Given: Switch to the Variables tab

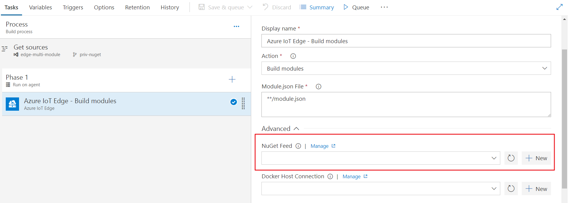Looking at the screenshot, I should [41, 7].
